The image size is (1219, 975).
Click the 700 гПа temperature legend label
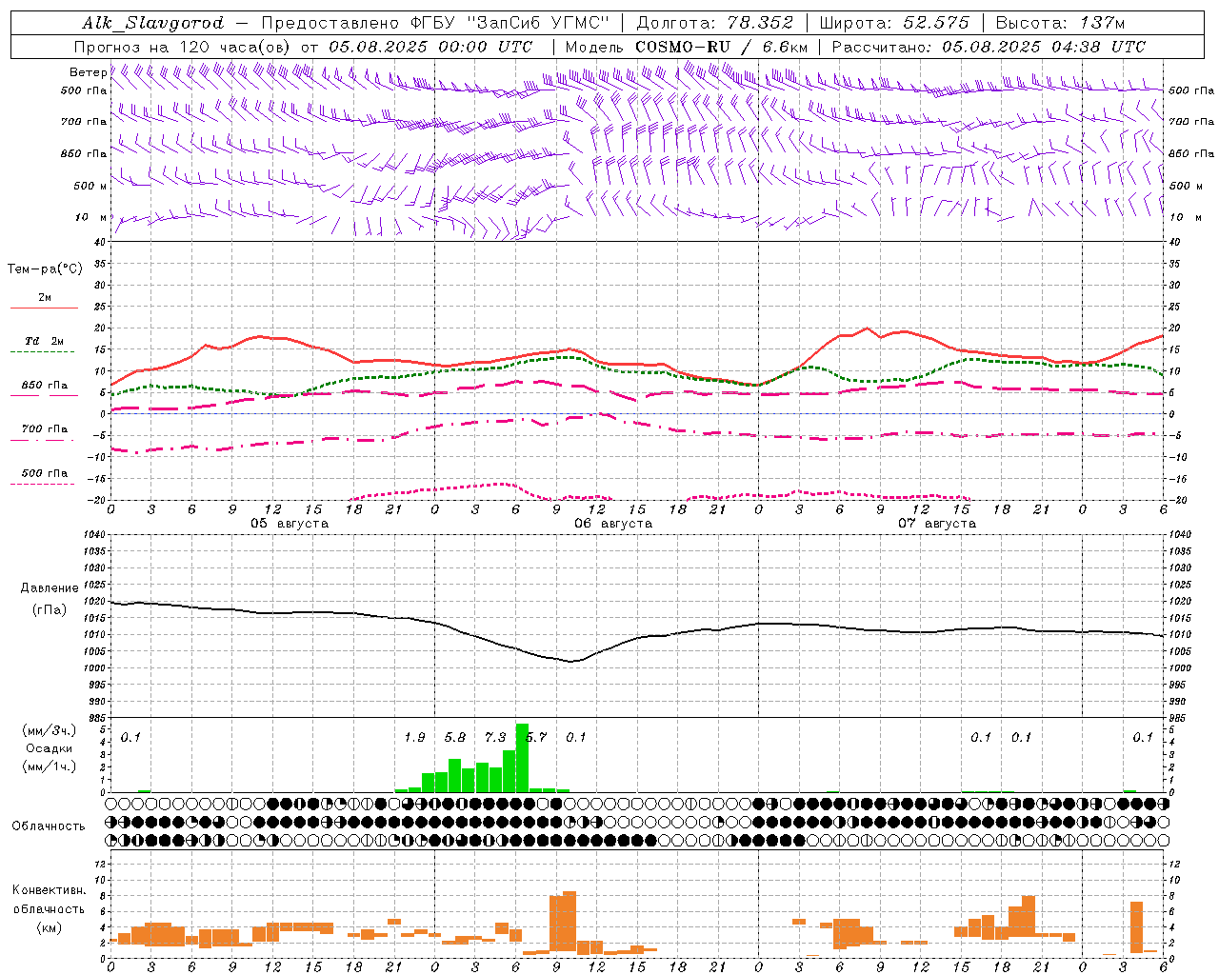[45, 429]
